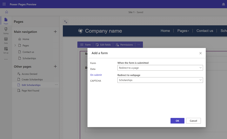Click the expand preview arrows icon
Image resolution: width=227 pixels, height=139 pixels.
66,22
